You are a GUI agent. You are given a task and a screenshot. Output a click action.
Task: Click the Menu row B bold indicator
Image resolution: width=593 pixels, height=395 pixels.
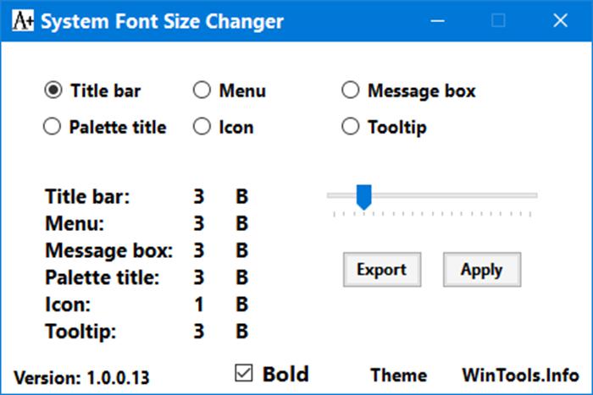coord(242,223)
